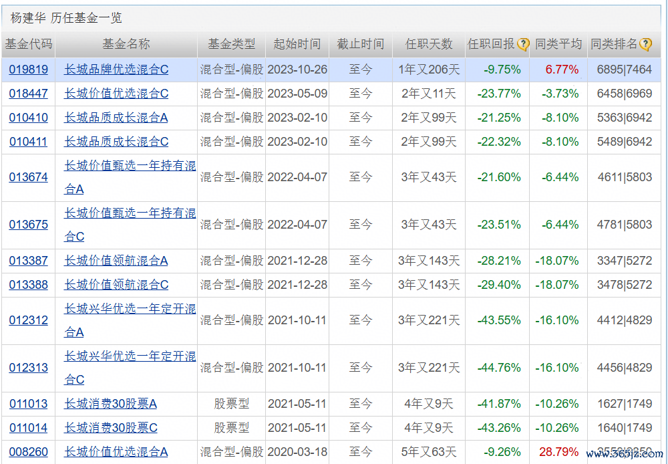Open 长城品质成长混合C fund page

pos(116,142)
